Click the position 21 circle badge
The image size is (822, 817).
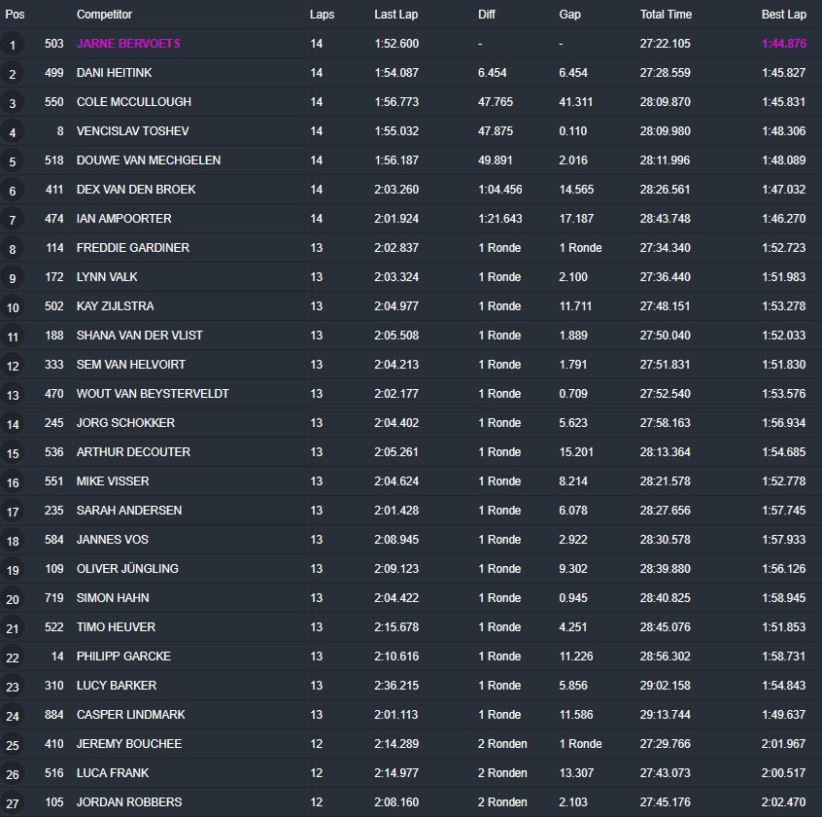click(x=13, y=628)
